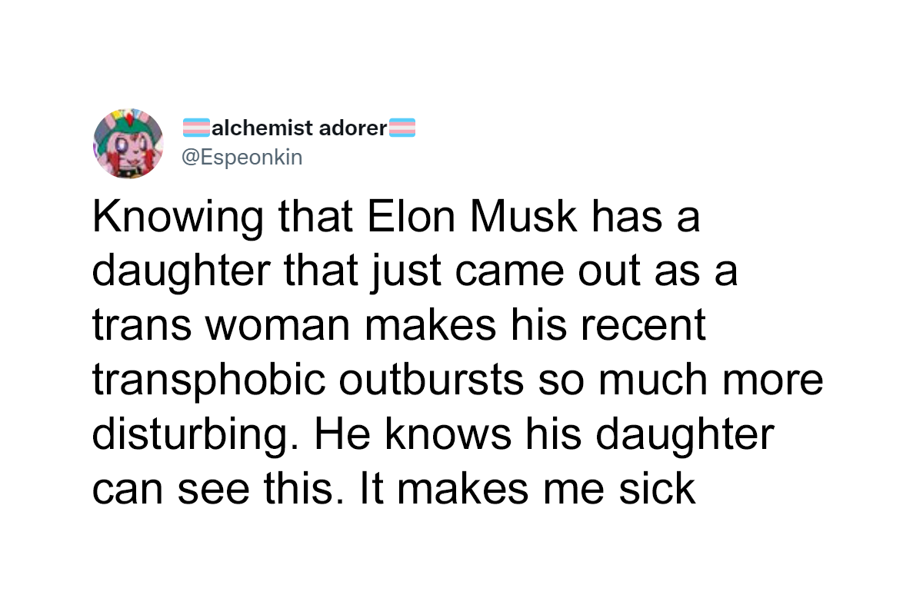The width and height of the screenshot is (923, 615).
Task: Select the word transphobic in the tweet
Action: 213,380
